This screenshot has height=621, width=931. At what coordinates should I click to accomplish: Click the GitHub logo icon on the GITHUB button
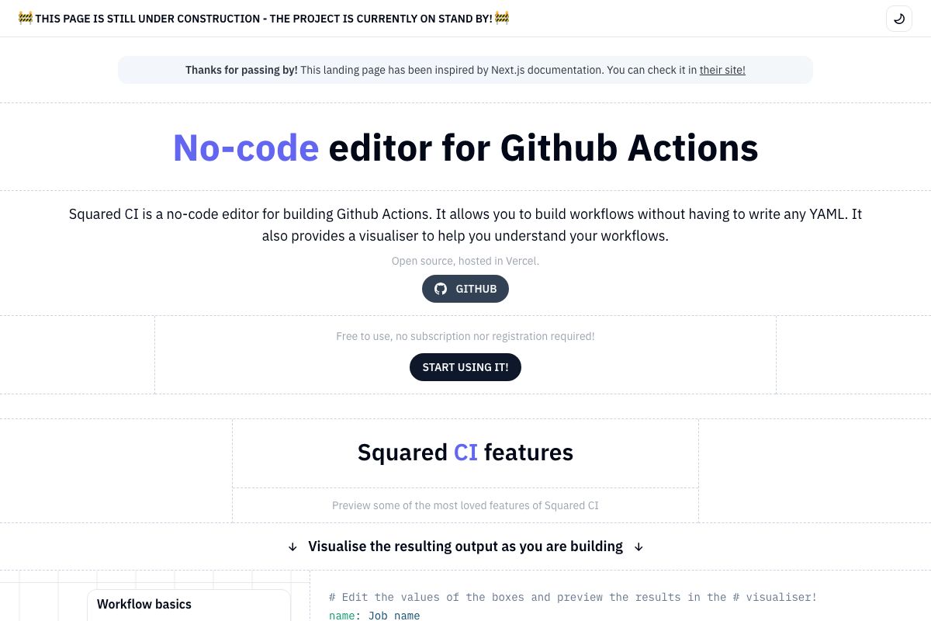pyautogui.click(x=441, y=289)
